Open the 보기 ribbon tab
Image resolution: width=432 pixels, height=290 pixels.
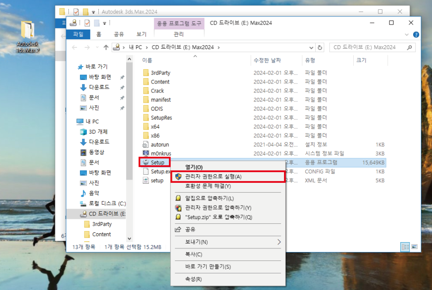tap(141, 34)
